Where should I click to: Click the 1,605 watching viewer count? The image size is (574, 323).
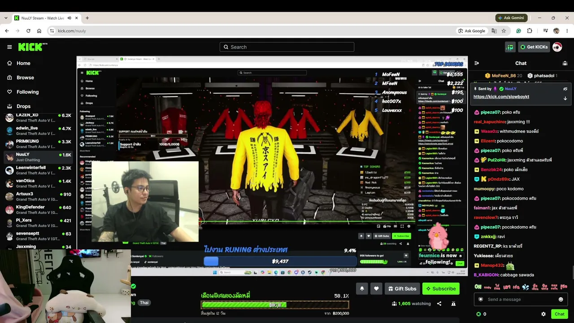click(x=411, y=304)
